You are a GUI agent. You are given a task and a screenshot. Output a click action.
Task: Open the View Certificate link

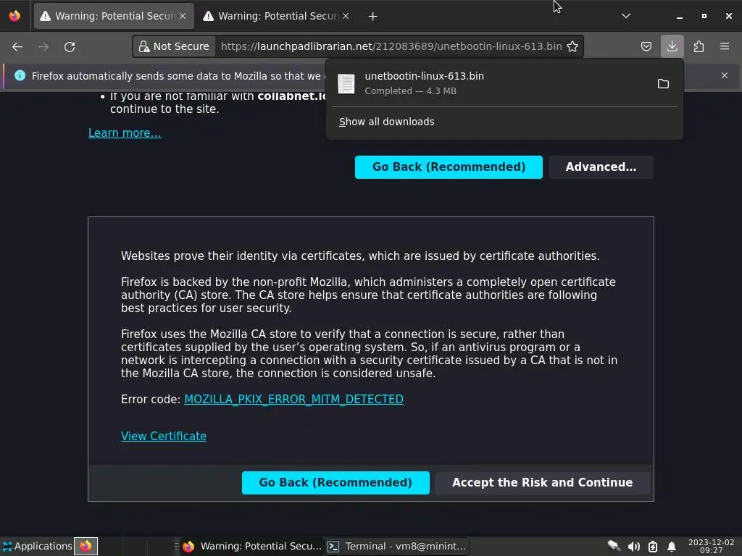[164, 436]
